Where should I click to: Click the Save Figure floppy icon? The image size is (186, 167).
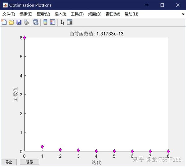tap(19, 22)
